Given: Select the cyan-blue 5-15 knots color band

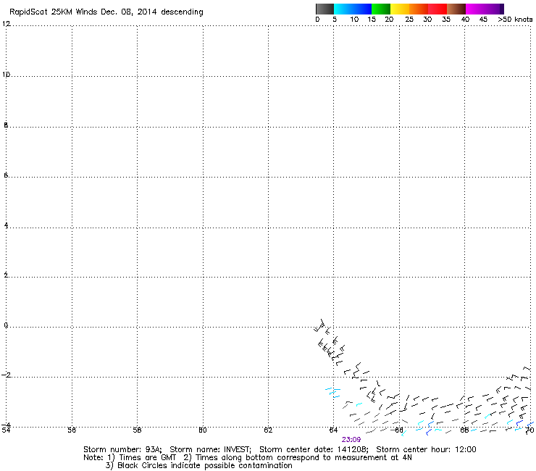Looking at the screenshot, I should click(x=353, y=9).
